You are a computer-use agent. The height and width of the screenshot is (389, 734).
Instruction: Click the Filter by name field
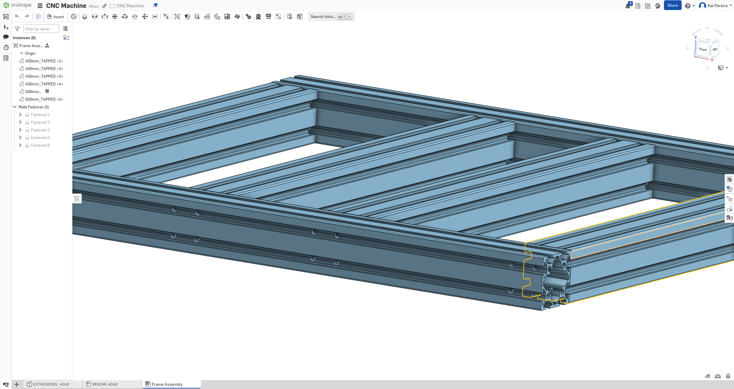tap(41, 29)
